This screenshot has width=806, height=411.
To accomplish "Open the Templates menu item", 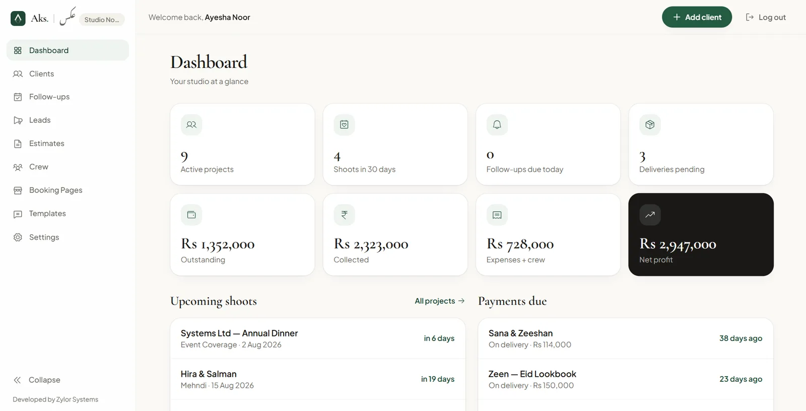I will (68, 214).
